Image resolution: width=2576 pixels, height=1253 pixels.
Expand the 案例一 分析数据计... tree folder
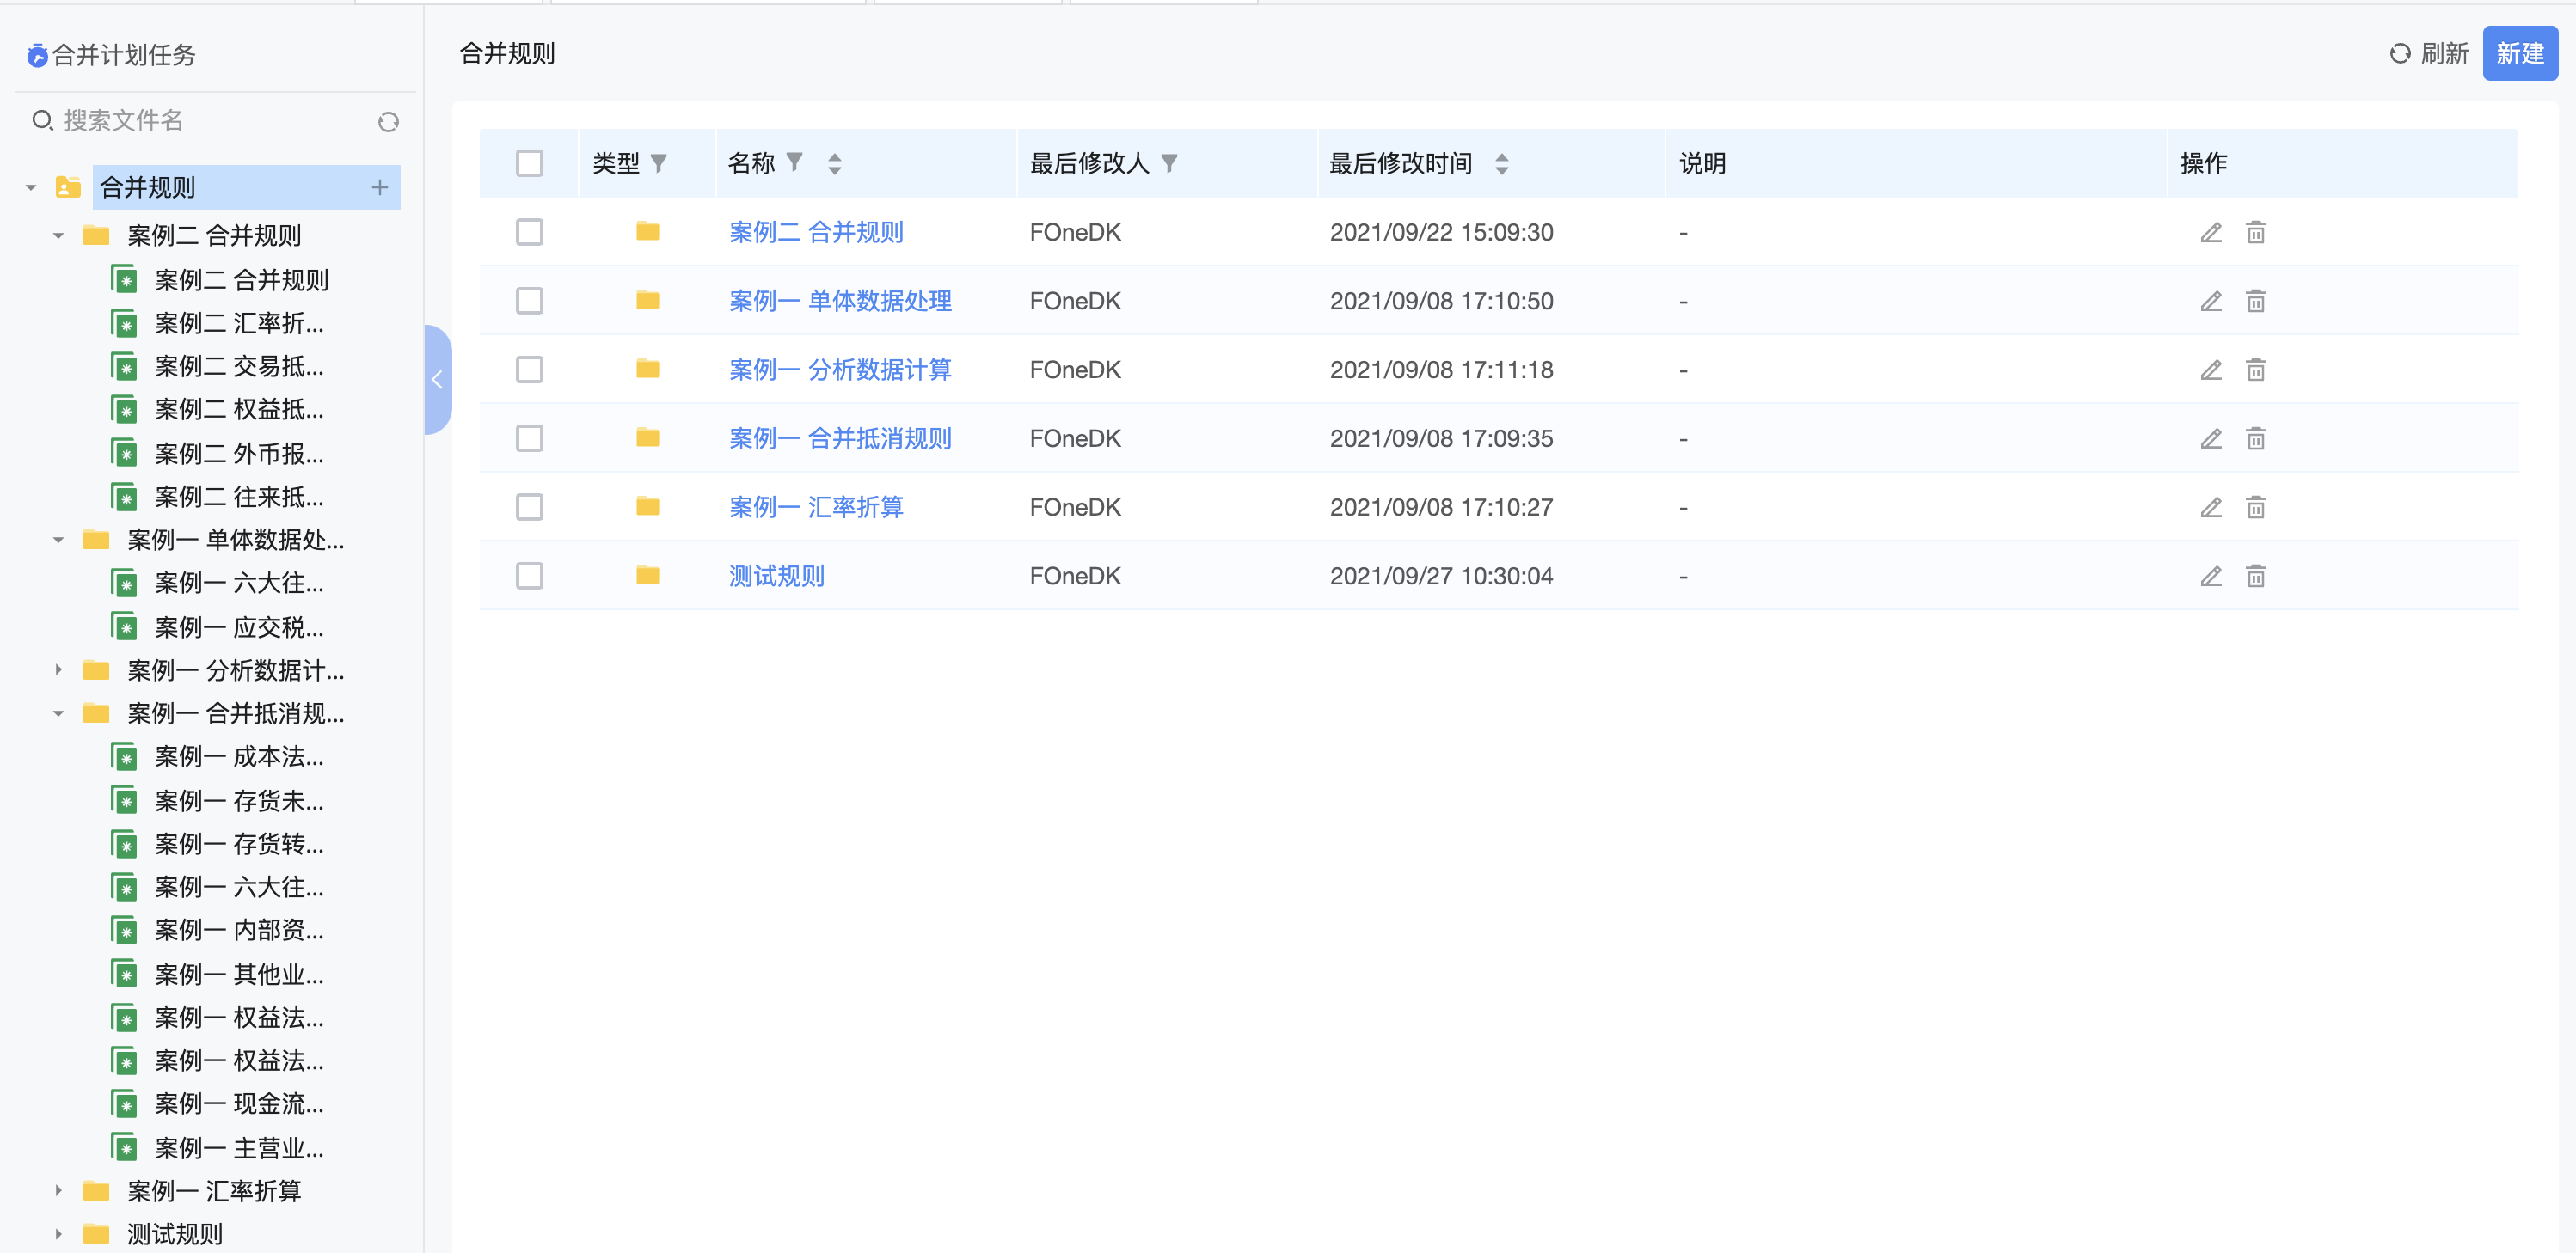58,670
